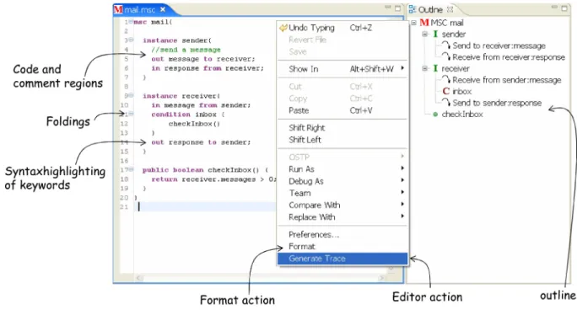The width and height of the screenshot is (577, 310).
Task: Choose Undo Typing from context menu
Action: pos(342,28)
